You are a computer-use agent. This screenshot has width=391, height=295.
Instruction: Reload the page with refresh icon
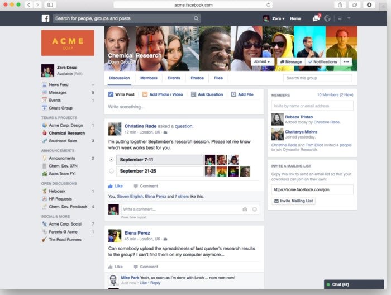pyautogui.click(x=268, y=4)
